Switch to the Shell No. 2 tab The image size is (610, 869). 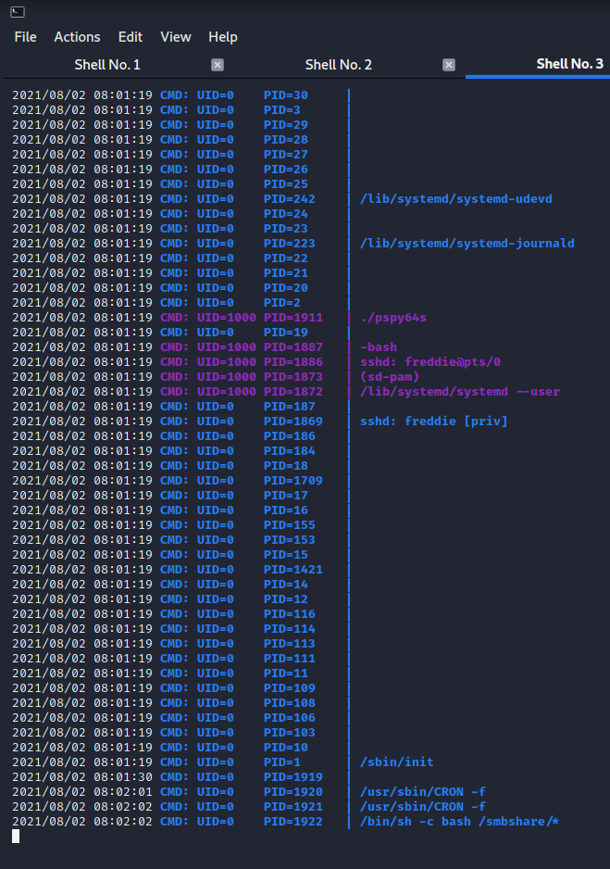pos(338,65)
